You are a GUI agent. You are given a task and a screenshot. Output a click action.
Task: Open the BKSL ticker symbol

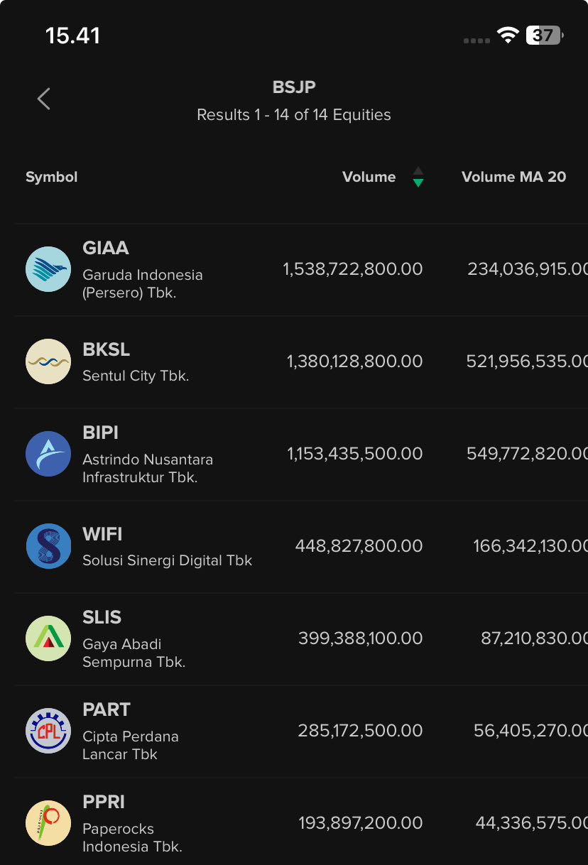click(107, 349)
